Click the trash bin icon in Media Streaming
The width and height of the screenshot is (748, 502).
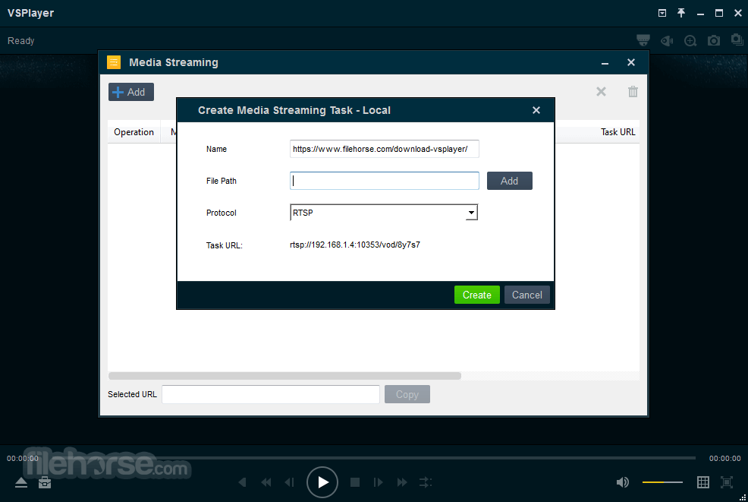click(633, 92)
